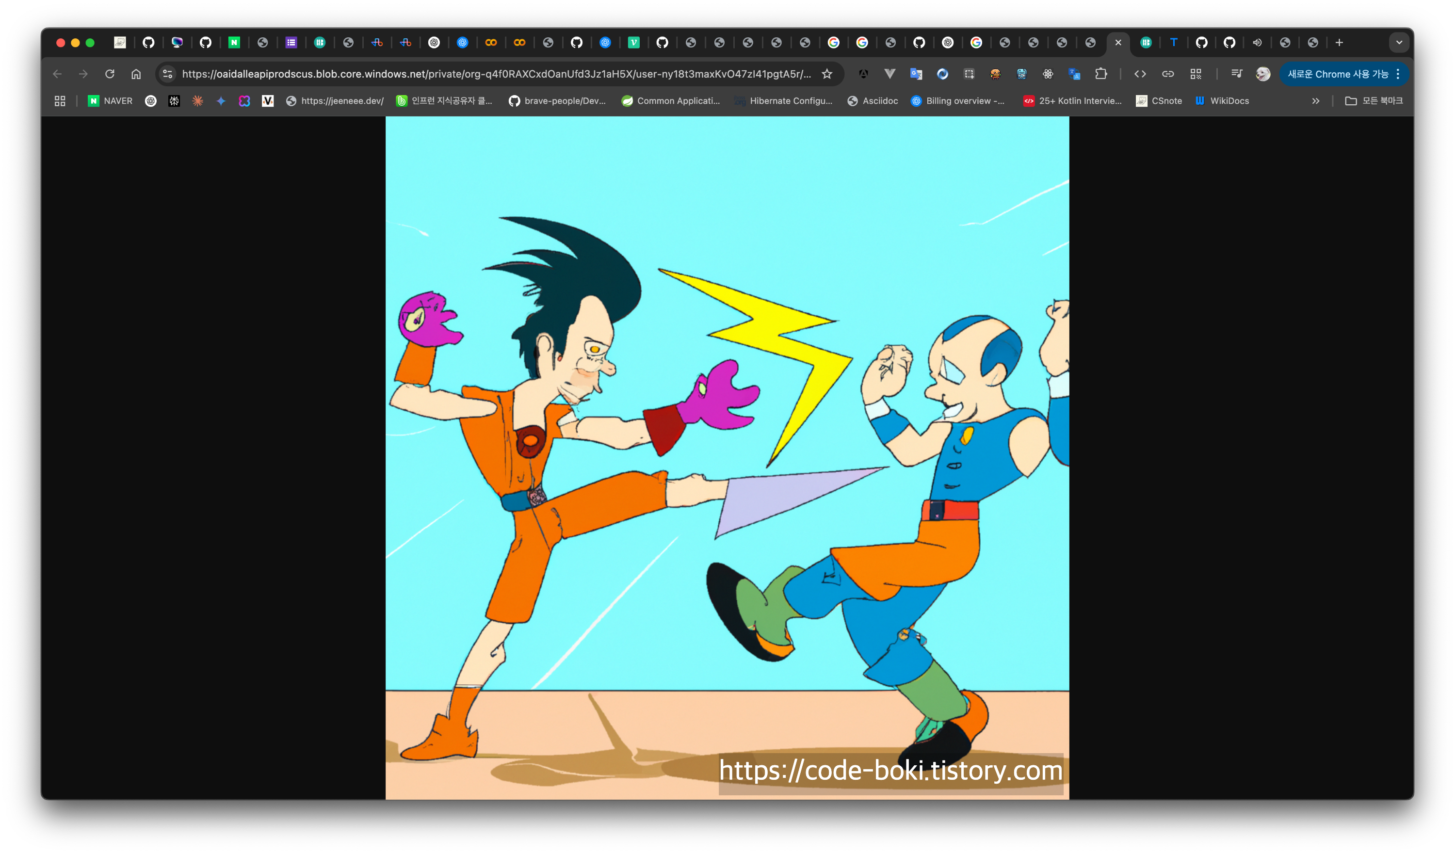Open the Vue devtools V extension
Screen dimensions: 1455x854
[x=890, y=74]
